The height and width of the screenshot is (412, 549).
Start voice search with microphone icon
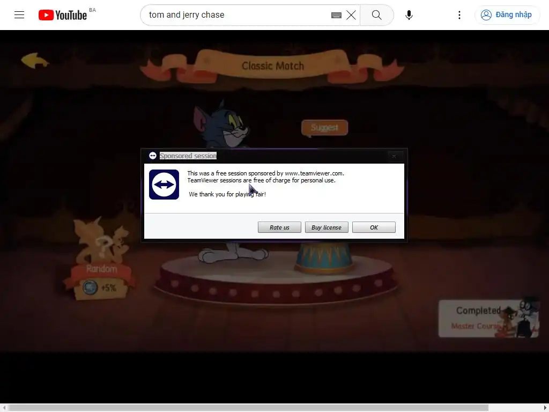(409, 14)
